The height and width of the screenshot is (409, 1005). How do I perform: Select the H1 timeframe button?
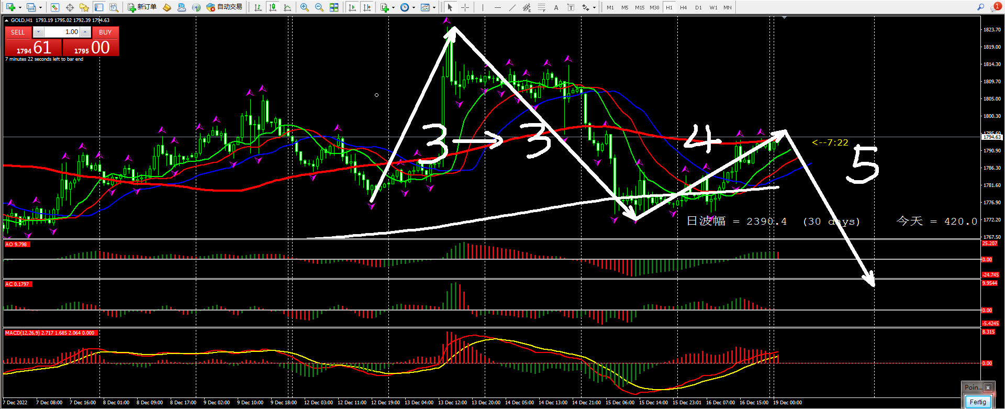point(669,7)
